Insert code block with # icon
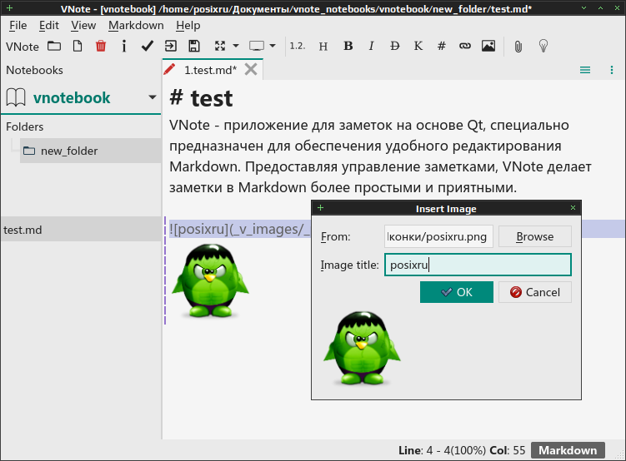Image resolution: width=626 pixels, height=461 pixels. coord(442,47)
